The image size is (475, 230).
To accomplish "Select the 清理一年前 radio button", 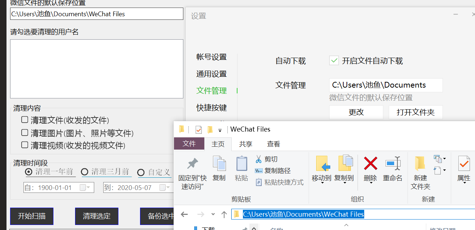I will pos(29,172).
